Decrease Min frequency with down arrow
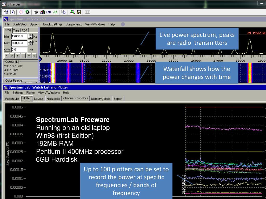266x199 pixels. pos(30,37)
